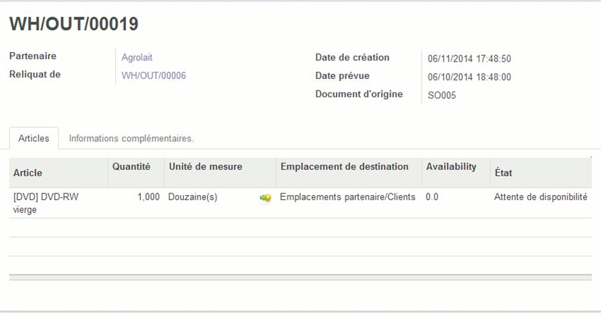
Task: Click the Availability column header
Action: pos(451,167)
